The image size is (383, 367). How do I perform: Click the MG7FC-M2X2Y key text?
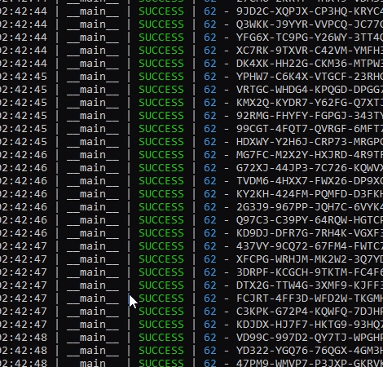[310, 155]
